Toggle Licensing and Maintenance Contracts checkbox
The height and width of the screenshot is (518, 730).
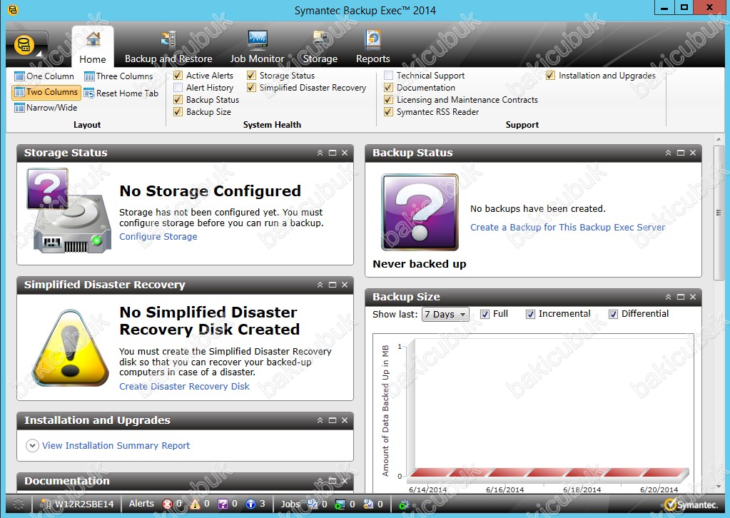click(x=388, y=100)
